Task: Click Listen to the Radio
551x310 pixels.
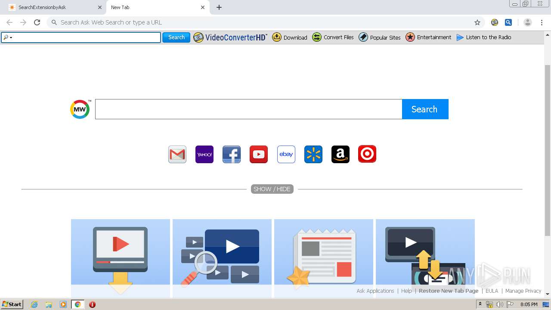Action: (x=484, y=37)
